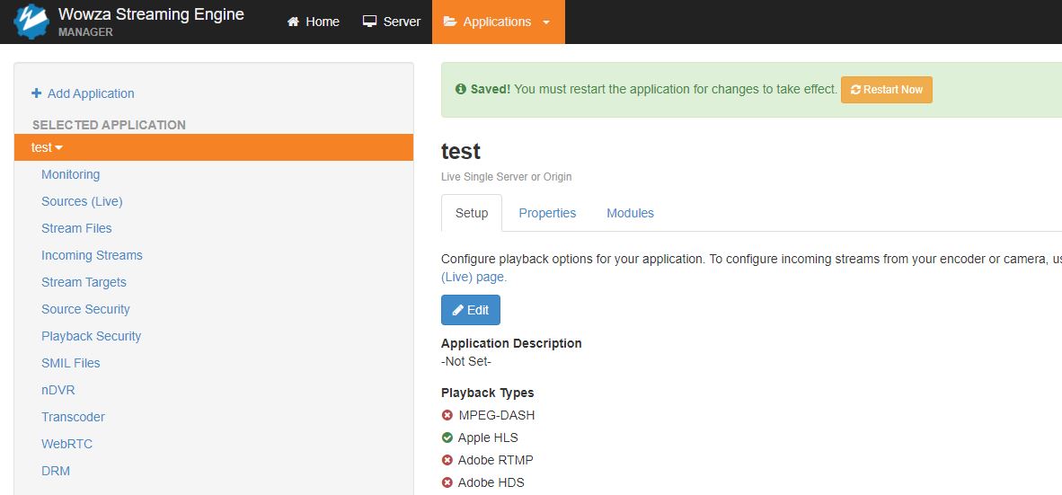Click the test application heading
Screen dimensions: 1062x495
pyautogui.click(x=461, y=151)
